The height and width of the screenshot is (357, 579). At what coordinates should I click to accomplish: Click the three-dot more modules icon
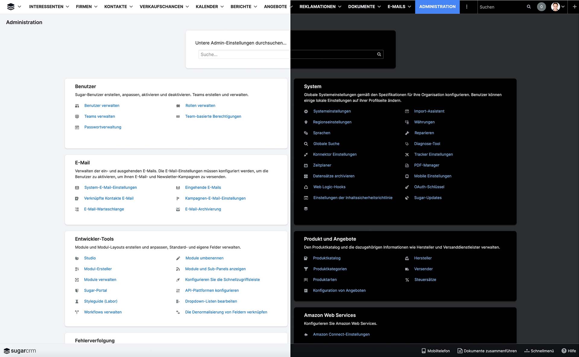[x=467, y=7]
